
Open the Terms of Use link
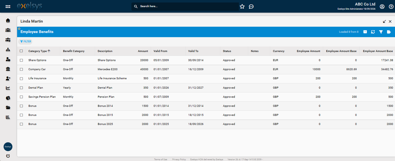(x=161, y=159)
